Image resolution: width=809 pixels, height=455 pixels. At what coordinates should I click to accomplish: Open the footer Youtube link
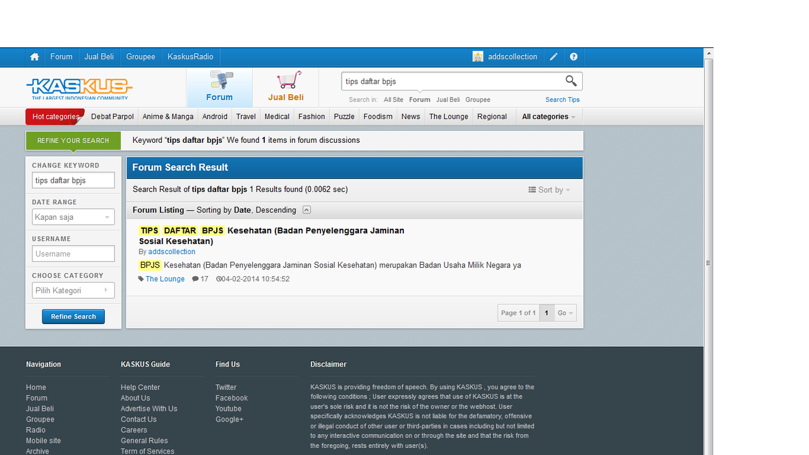pos(228,409)
